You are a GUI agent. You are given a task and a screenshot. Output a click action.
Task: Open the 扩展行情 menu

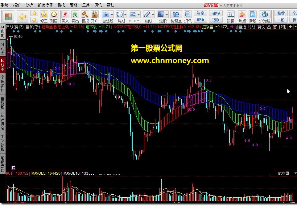coord(45,5)
